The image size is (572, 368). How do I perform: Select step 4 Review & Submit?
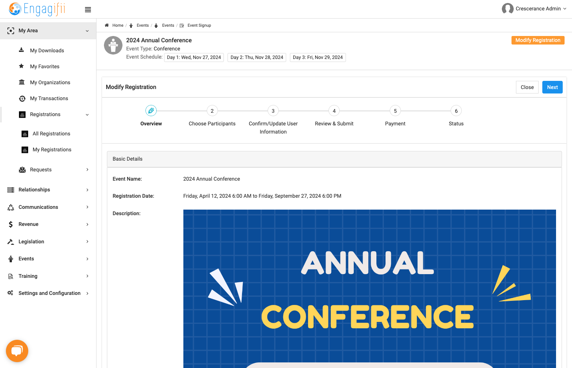point(334,115)
